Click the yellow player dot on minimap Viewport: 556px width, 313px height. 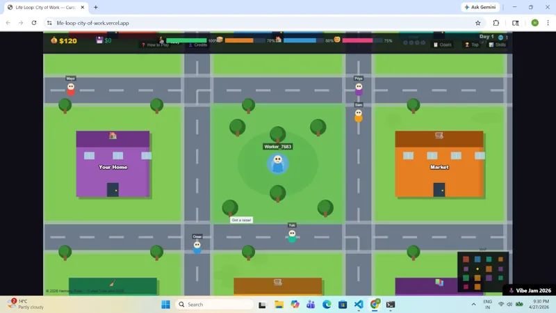(477, 269)
